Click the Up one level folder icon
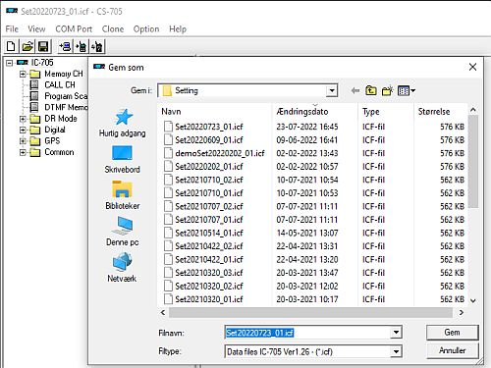 click(371, 90)
